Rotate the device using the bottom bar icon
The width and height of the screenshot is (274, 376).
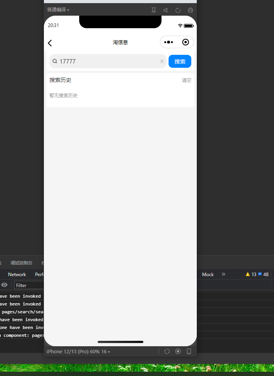coord(167,352)
